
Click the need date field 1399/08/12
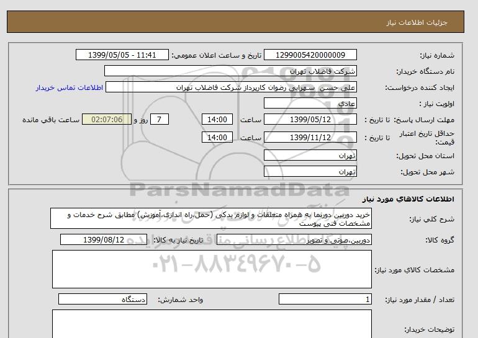click(x=104, y=239)
